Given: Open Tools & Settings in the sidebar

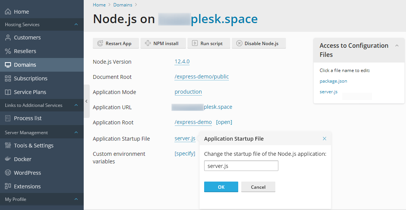Looking at the screenshot, I should (42, 146).
